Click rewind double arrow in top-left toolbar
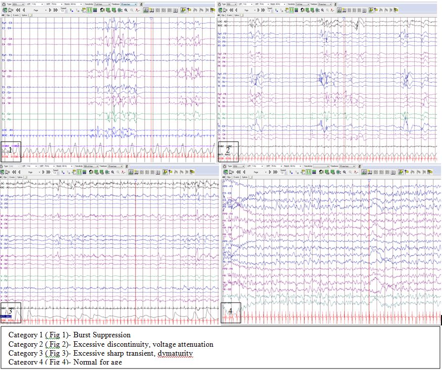The image size is (442, 370). coord(18,10)
